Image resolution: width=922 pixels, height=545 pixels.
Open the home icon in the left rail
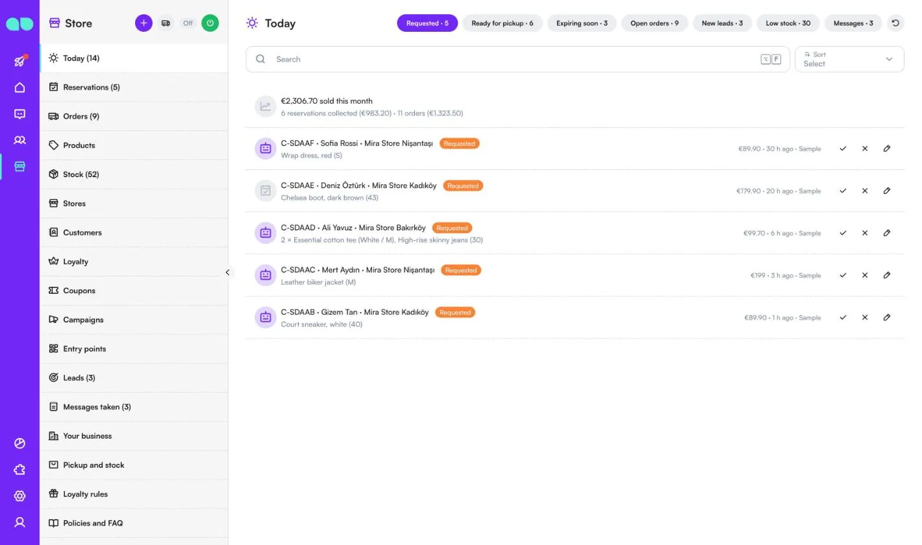click(19, 88)
